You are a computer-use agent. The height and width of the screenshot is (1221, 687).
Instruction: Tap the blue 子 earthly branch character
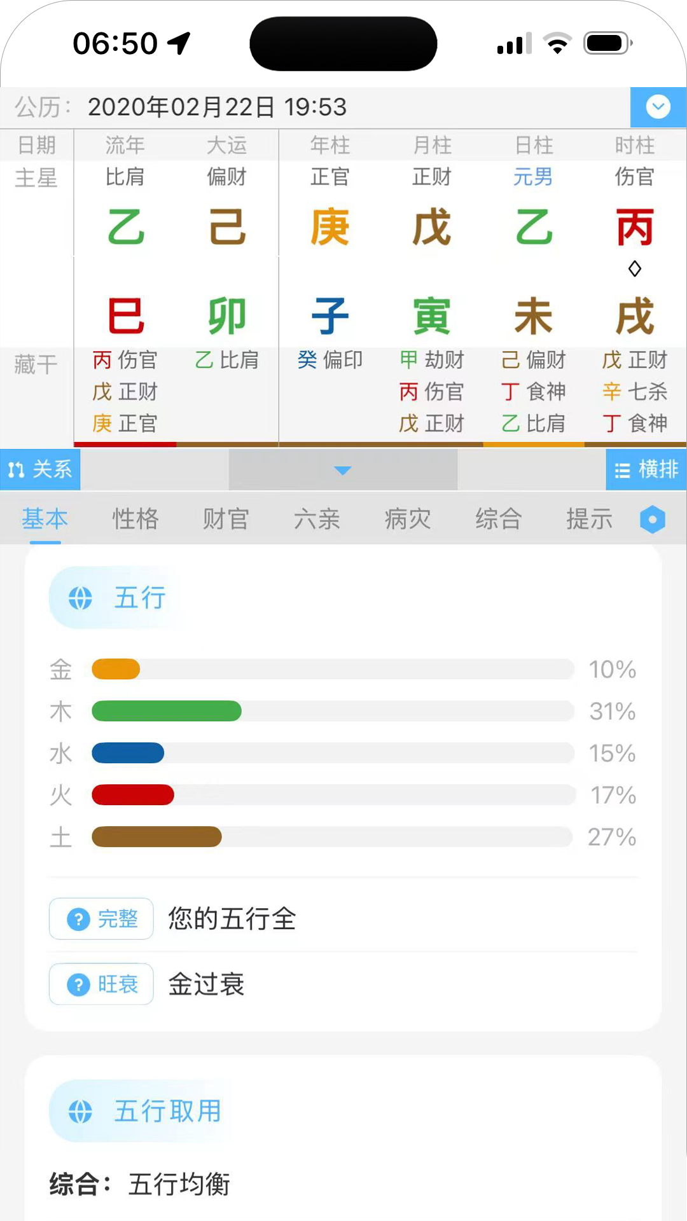[330, 316]
